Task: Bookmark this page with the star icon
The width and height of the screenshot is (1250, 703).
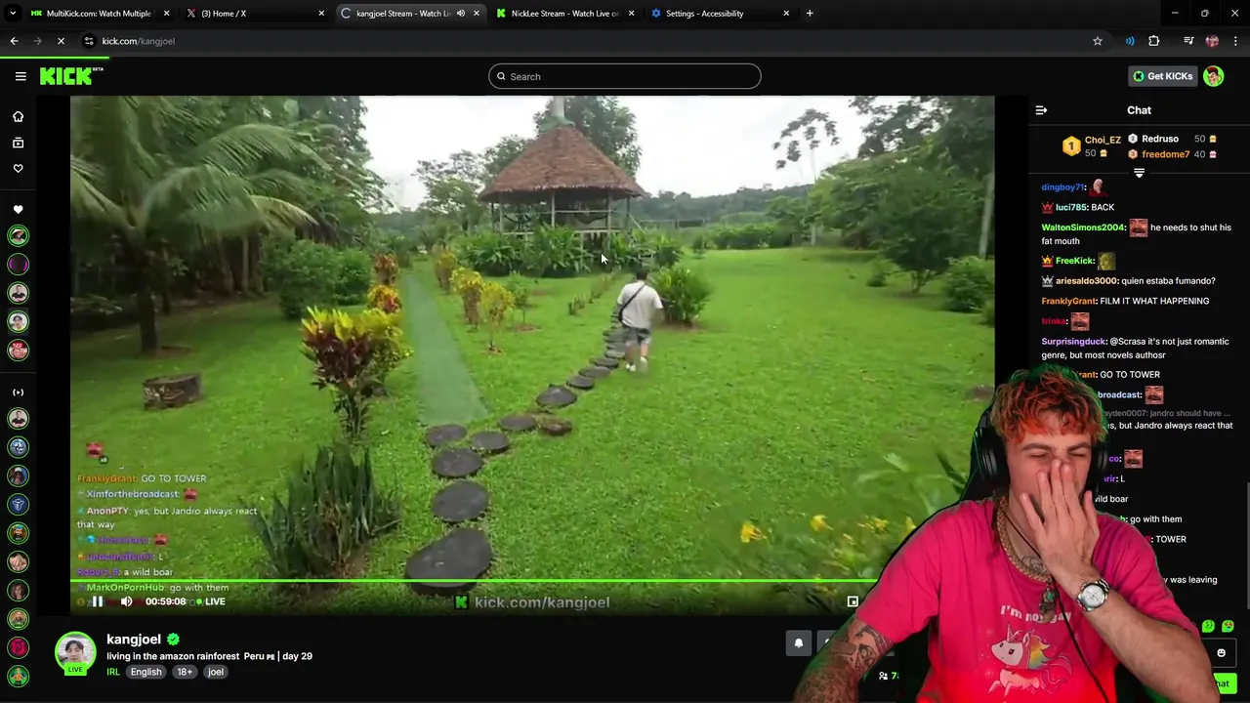Action: tap(1098, 41)
